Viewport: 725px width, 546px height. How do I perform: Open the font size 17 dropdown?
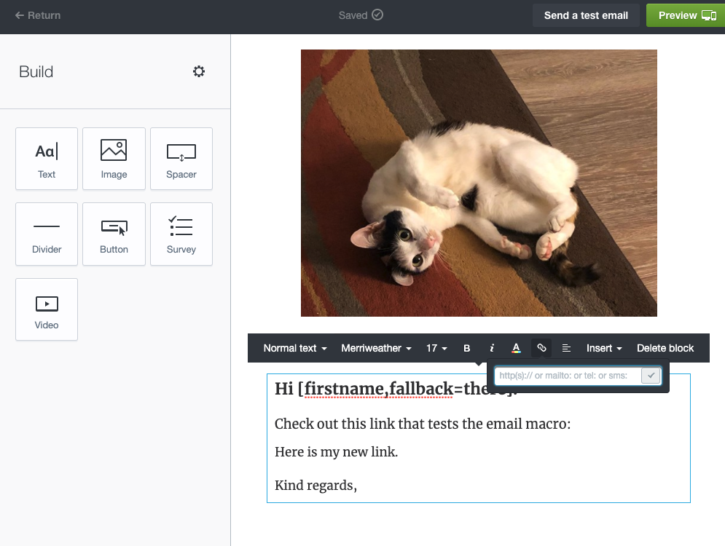(x=436, y=348)
